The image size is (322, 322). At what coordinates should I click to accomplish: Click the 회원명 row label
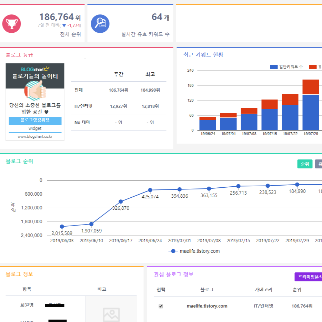(27, 305)
